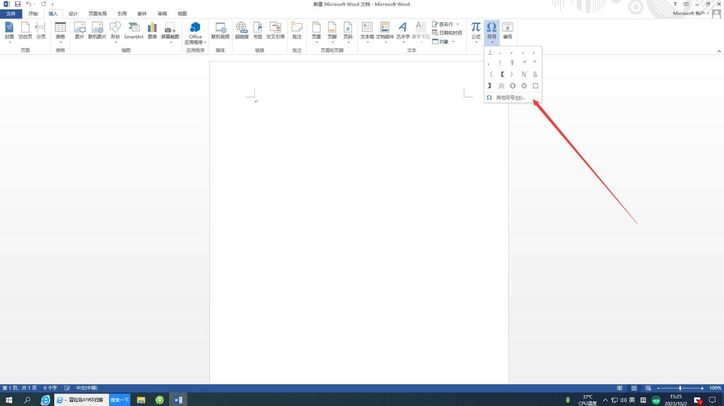
Task: Add a bookmark (书签)
Action: 258,30
